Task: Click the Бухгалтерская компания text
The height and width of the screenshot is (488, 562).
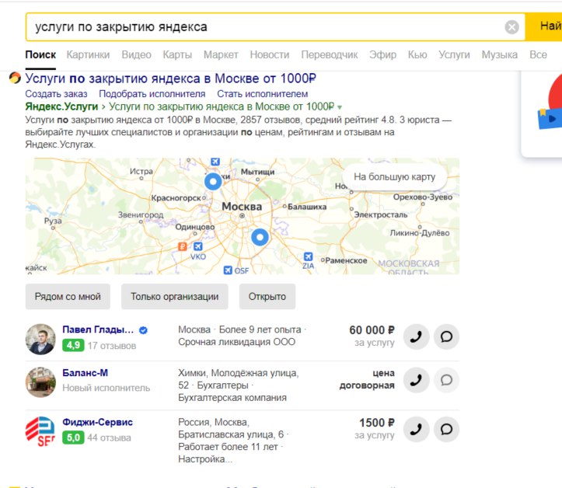Action: [x=232, y=398]
